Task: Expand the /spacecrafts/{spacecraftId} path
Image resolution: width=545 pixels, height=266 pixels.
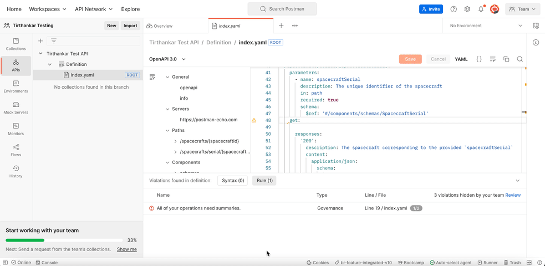Action: click(176, 141)
